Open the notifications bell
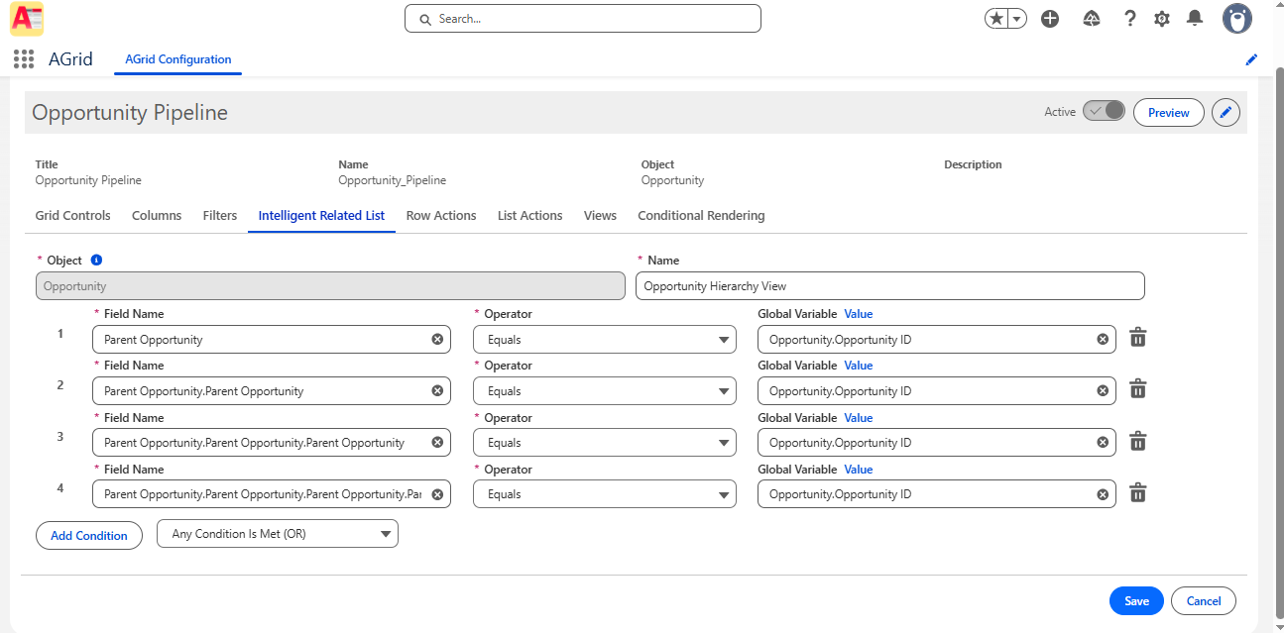 click(1195, 19)
